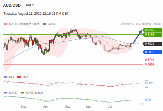
Task: Click the MACD blue legend swatch
Action: (6, 93)
